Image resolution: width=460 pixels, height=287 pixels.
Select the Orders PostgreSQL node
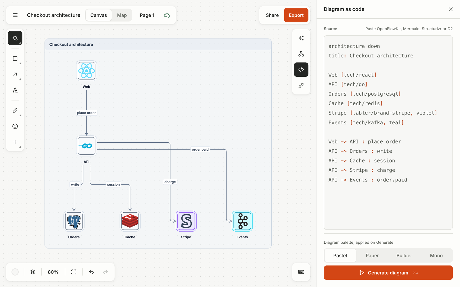pyautogui.click(x=74, y=221)
